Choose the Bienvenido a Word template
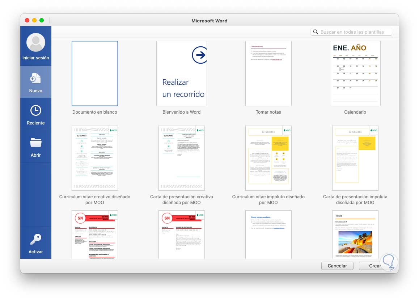419x300 pixels. (x=181, y=73)
